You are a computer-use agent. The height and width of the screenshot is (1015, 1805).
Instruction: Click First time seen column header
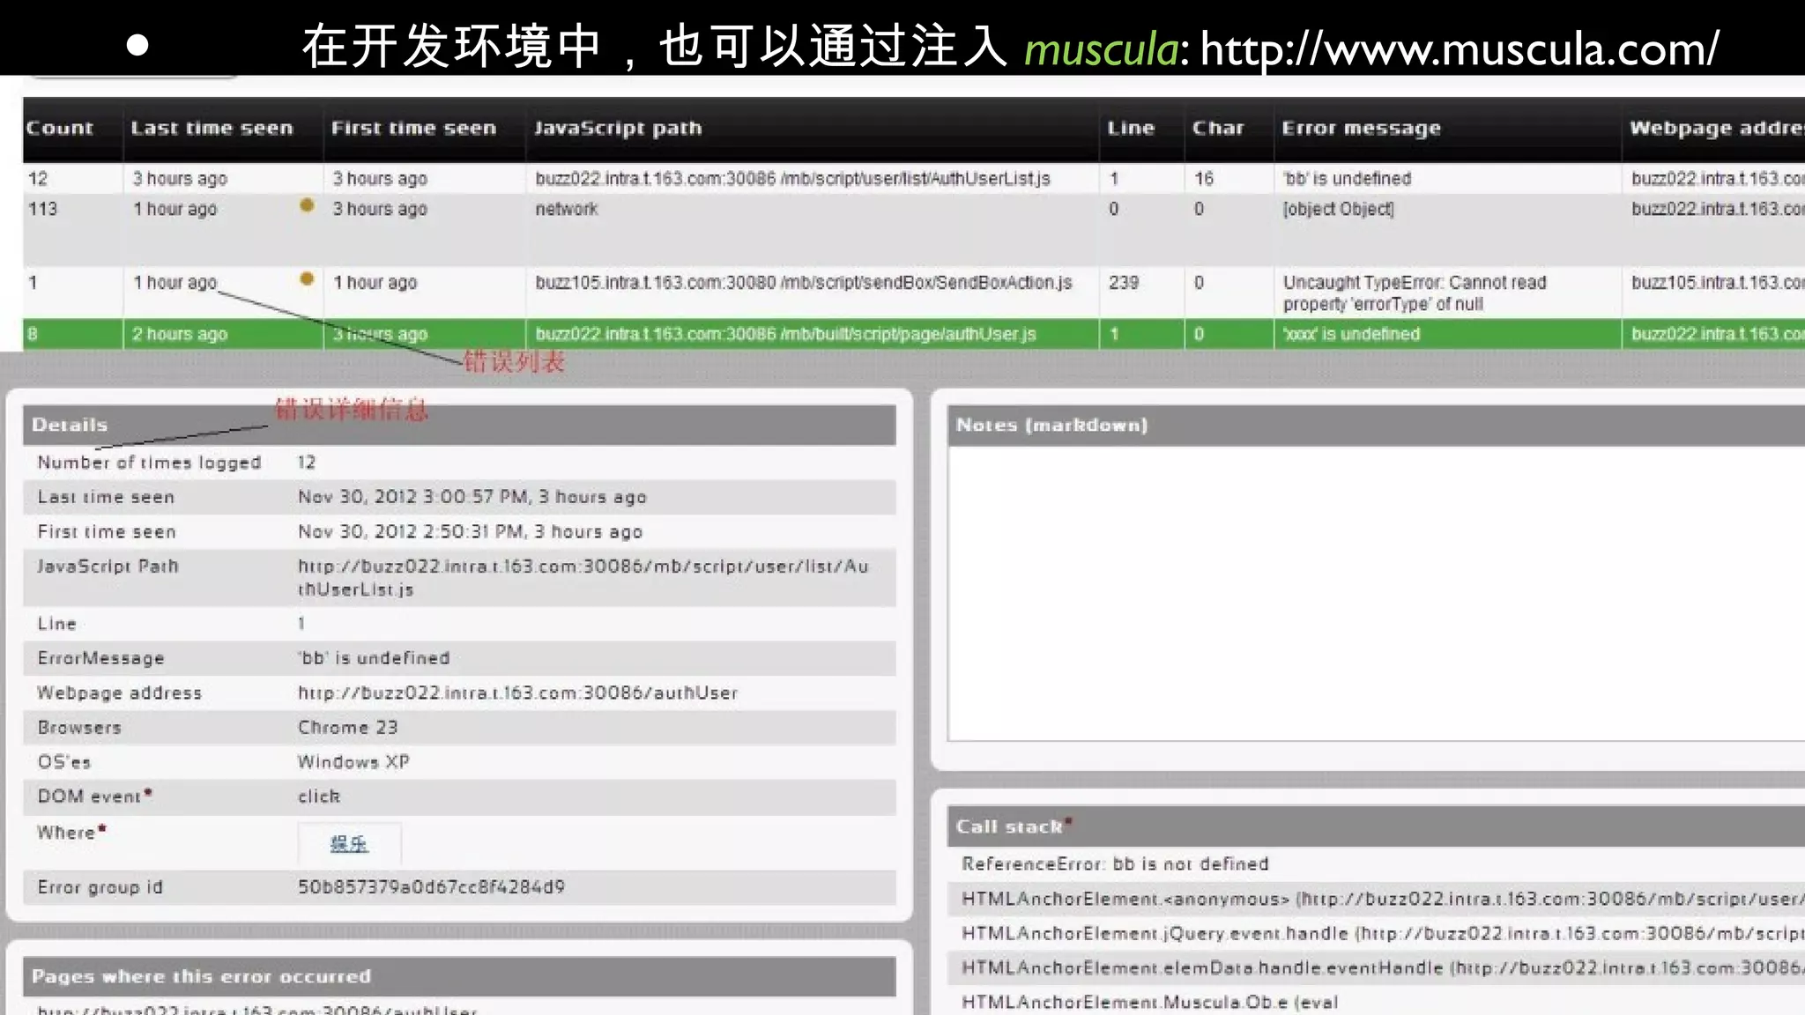click(413, 129)
